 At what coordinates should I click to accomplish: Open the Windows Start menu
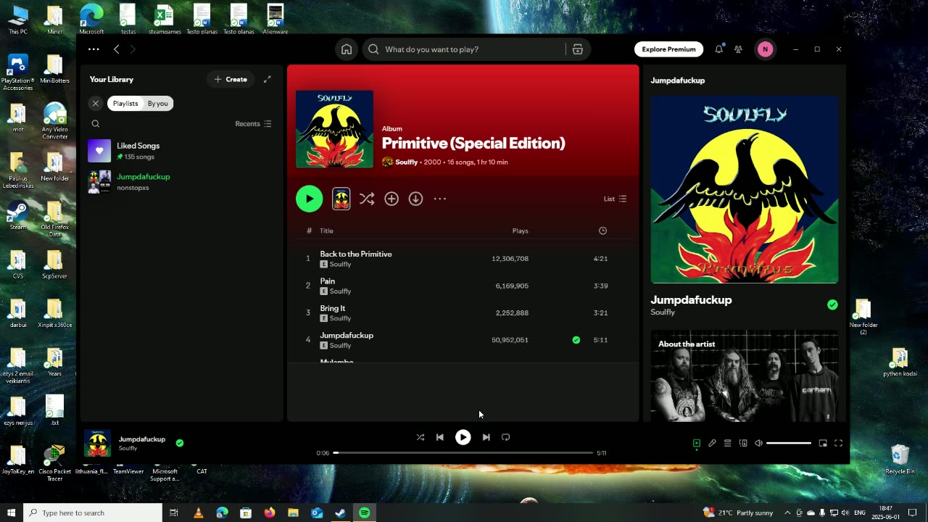click(x=11, y=513)
